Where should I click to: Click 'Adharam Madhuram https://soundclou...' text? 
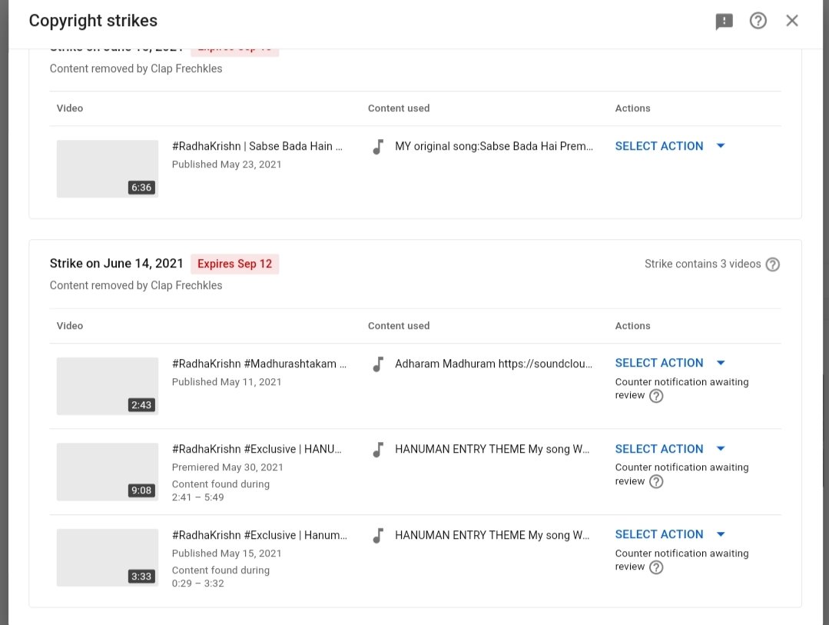point(493,364)
